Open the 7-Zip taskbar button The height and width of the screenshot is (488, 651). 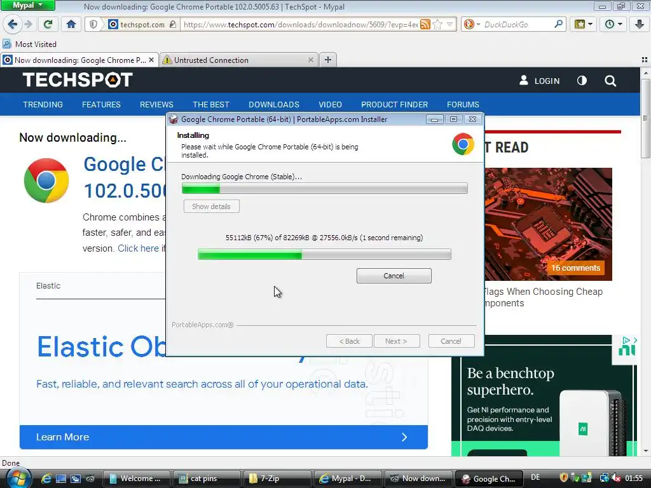277,478
